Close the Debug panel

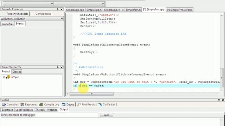[x=223, y=100]
